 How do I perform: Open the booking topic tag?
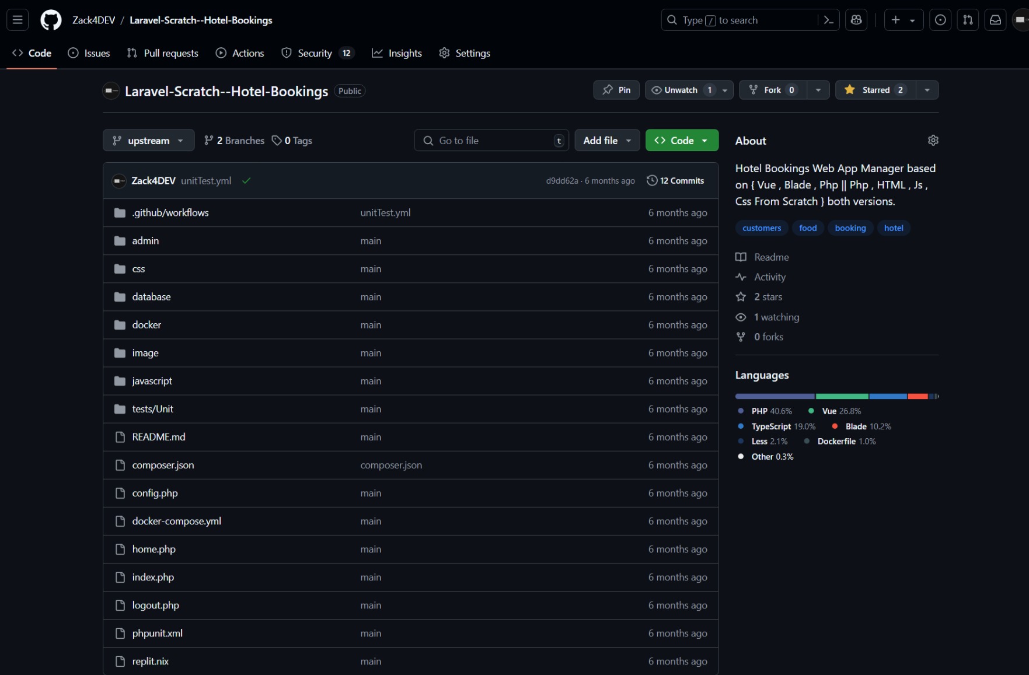pyautogui.click(x=850, y=228)
